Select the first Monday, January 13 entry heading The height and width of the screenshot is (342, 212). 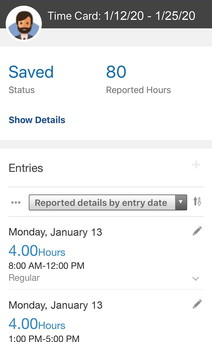click(55, 232)
